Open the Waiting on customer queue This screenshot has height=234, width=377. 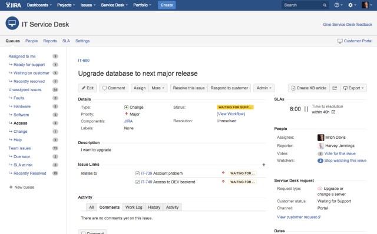click(x=31, y=73)
